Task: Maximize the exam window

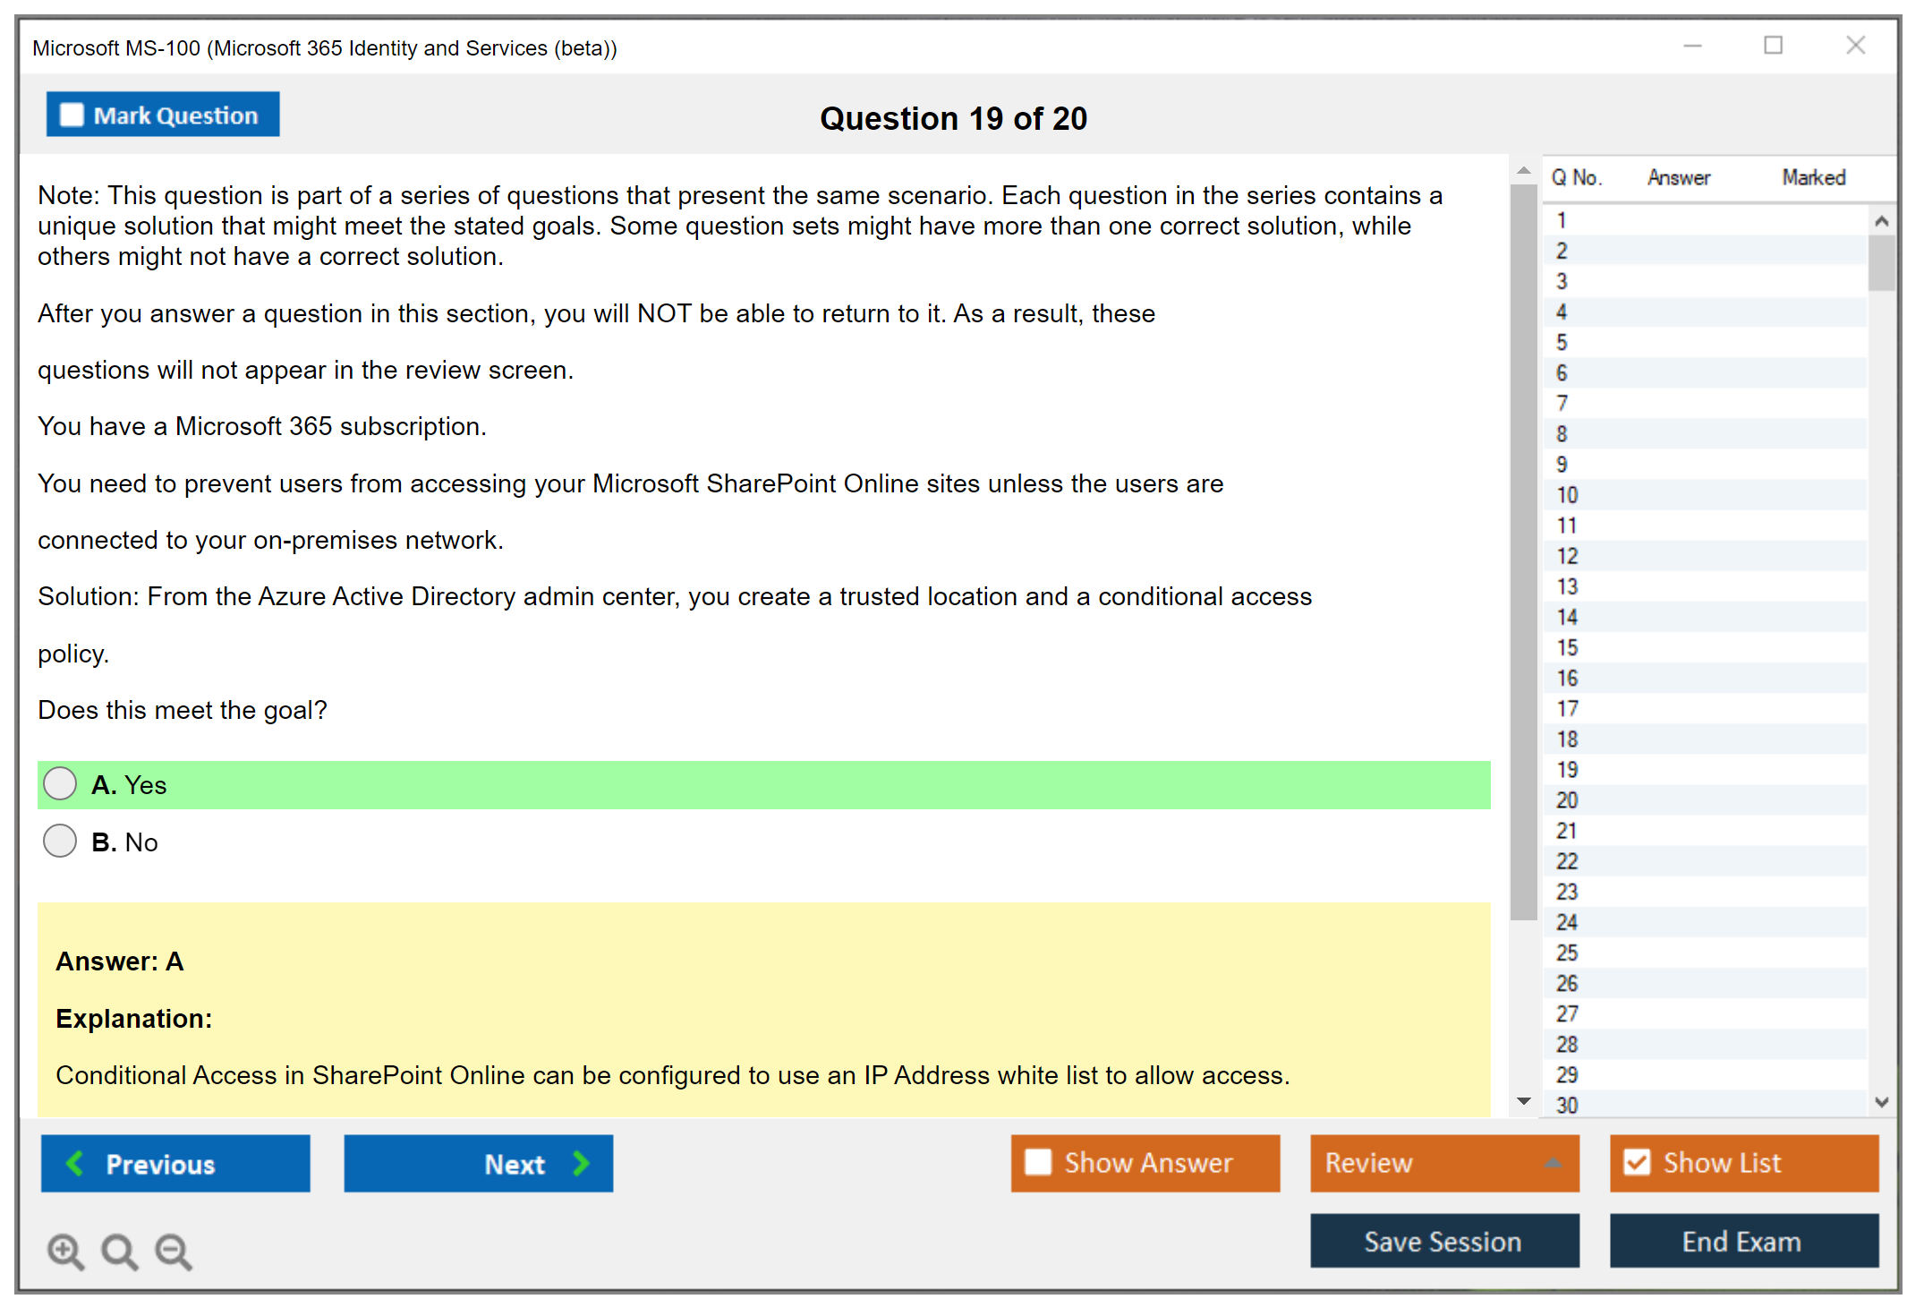Action: click(1773, 46)
